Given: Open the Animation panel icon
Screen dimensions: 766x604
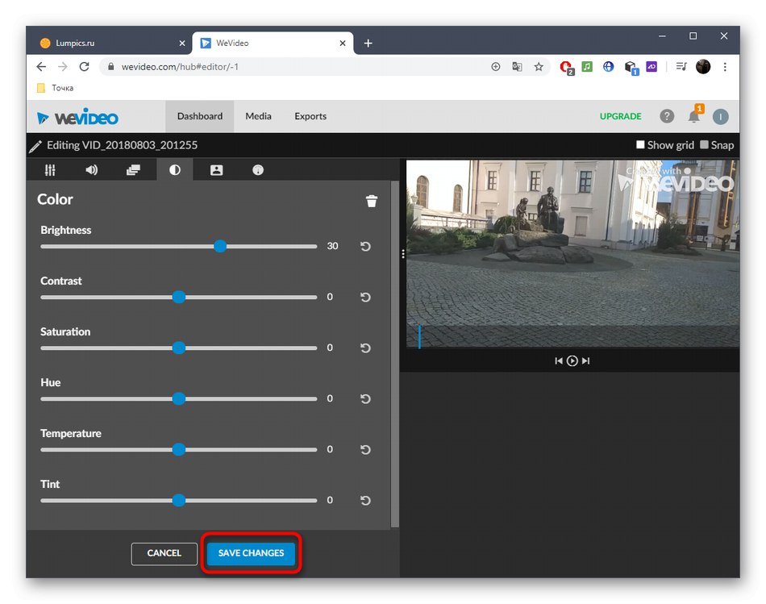Looking at the screenshot, I should [x=133, y=169].
